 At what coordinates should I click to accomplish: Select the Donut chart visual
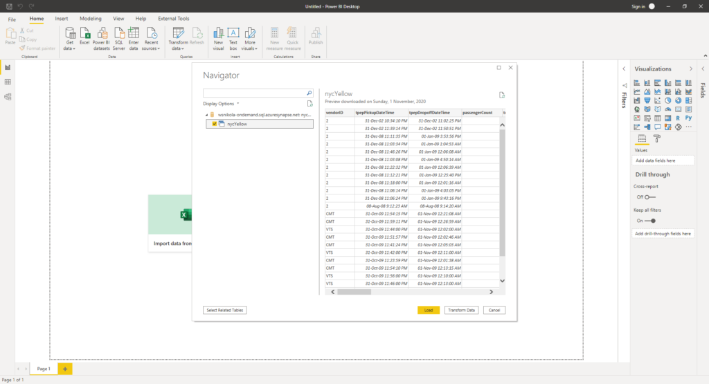click(x=679, y=100)
